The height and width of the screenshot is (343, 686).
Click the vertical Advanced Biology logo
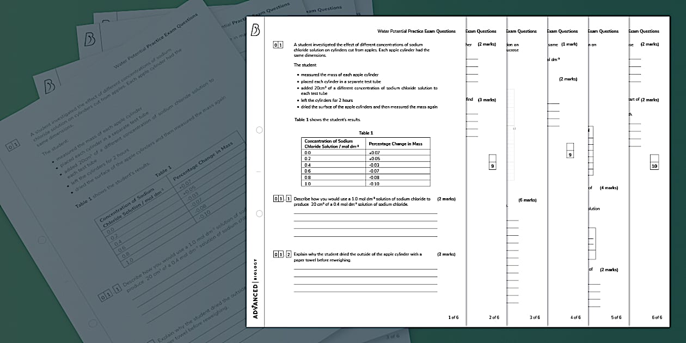(x=256, y=289)
